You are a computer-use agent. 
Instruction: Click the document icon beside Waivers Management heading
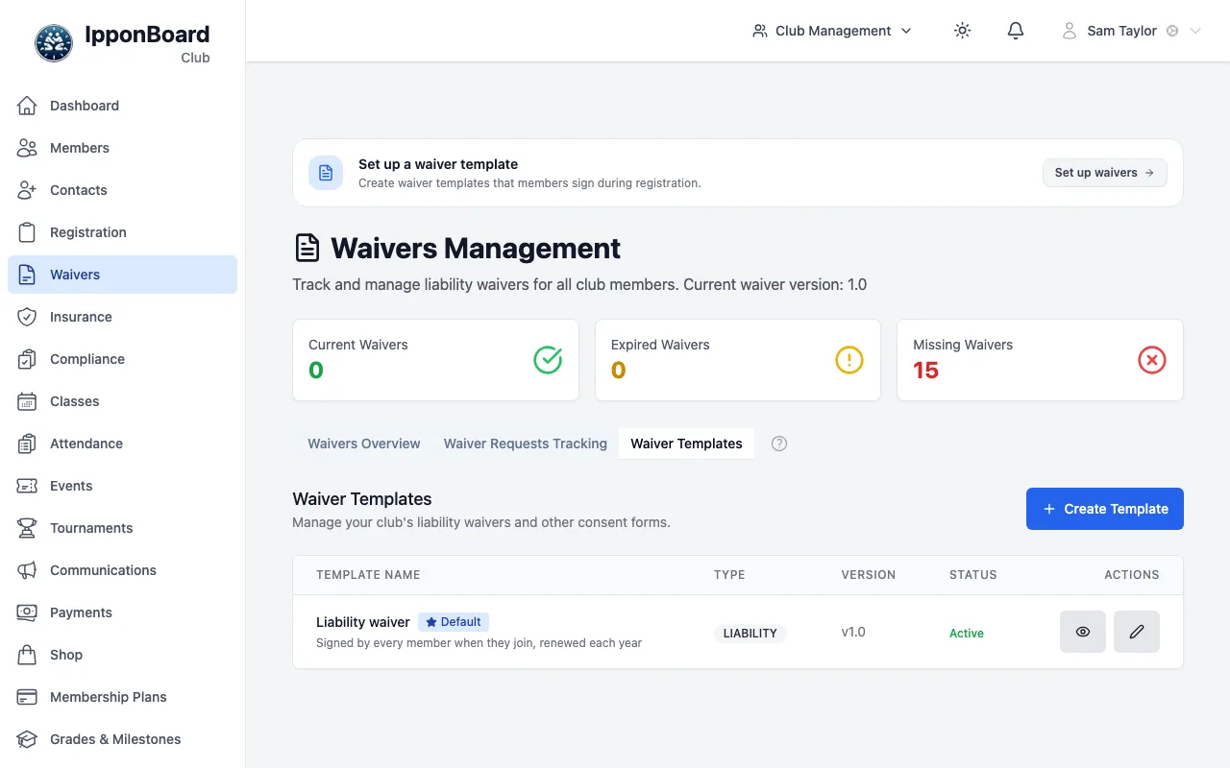tap(307, 249)
